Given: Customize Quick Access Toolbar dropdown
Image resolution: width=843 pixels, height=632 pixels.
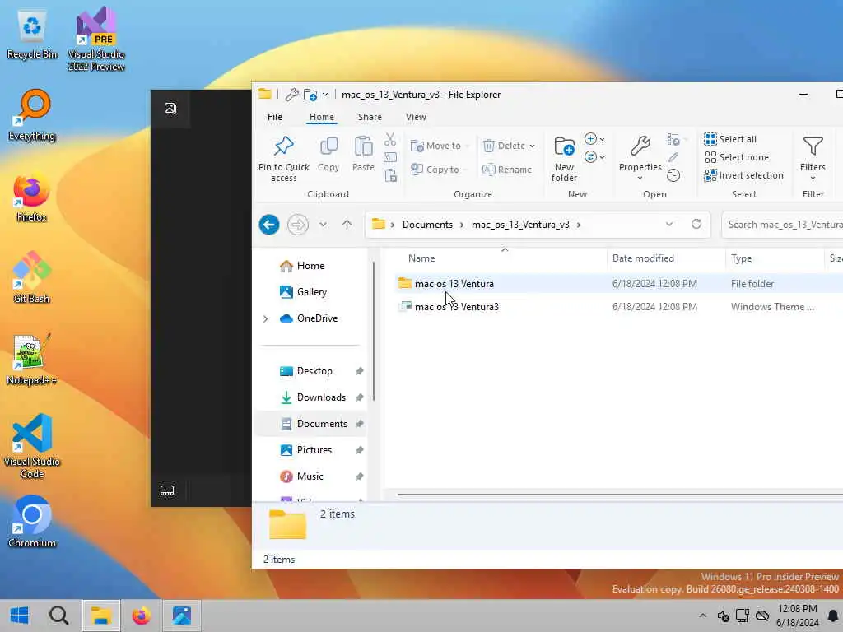Looking at the screenshot, I should coord(325,95).
